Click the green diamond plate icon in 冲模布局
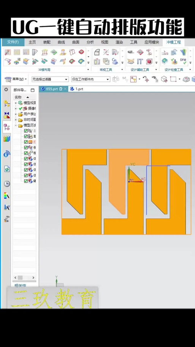 pyautogui.click(x=54, y=52)
